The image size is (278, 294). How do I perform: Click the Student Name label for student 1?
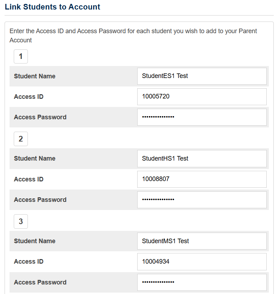[x=35, y=76]
